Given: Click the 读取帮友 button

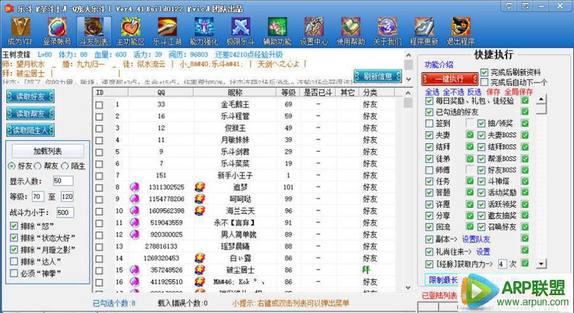Looking at the screenshot, I should click(x=31, y=113).
